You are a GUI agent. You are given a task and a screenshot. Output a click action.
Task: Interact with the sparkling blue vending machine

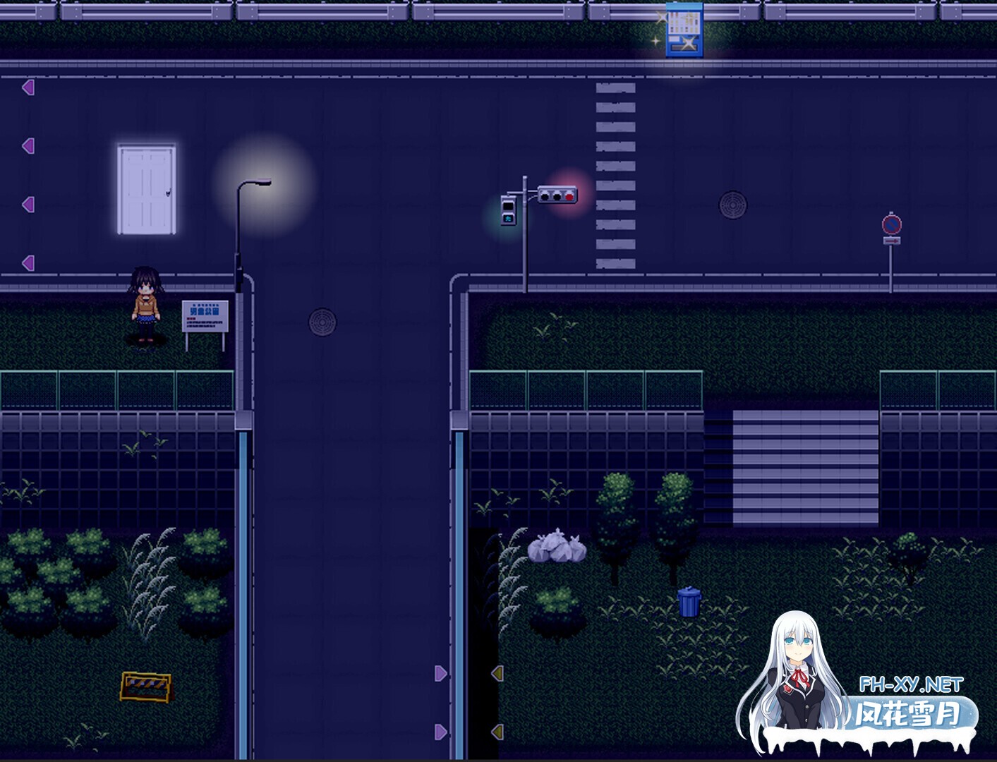(x=684, y=30)
